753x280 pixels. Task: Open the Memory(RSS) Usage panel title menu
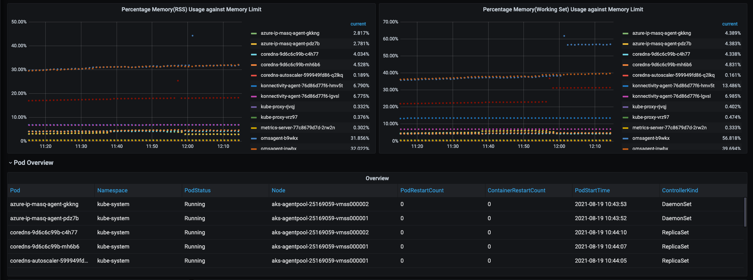pyautogui.click(x=191, y=9)
